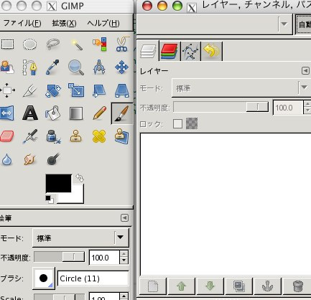Open the ファイル(F) menu
The image size is (311, 300).
(22, 23)
